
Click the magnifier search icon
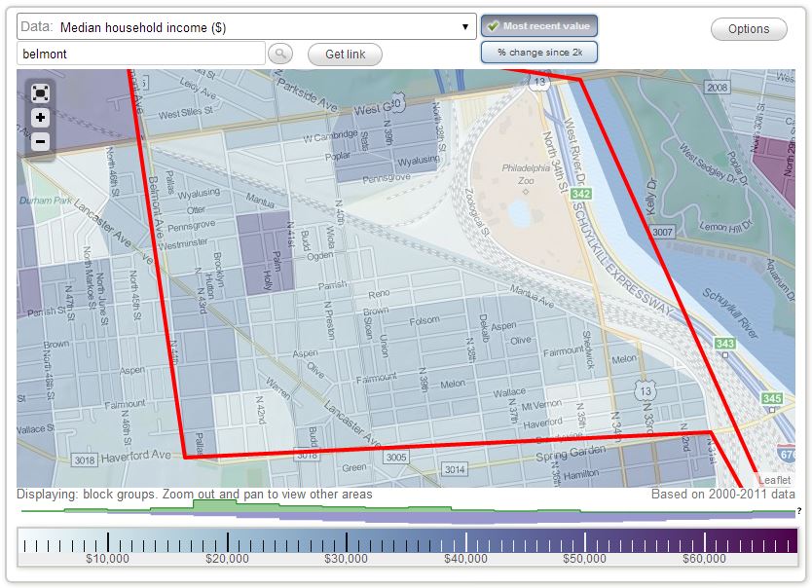(x=279, y=55)
